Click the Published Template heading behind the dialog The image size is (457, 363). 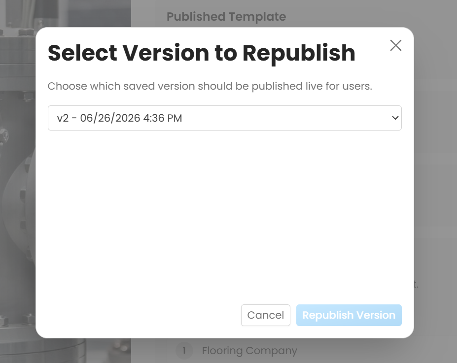pyautogui.click(x=226, y=17)
